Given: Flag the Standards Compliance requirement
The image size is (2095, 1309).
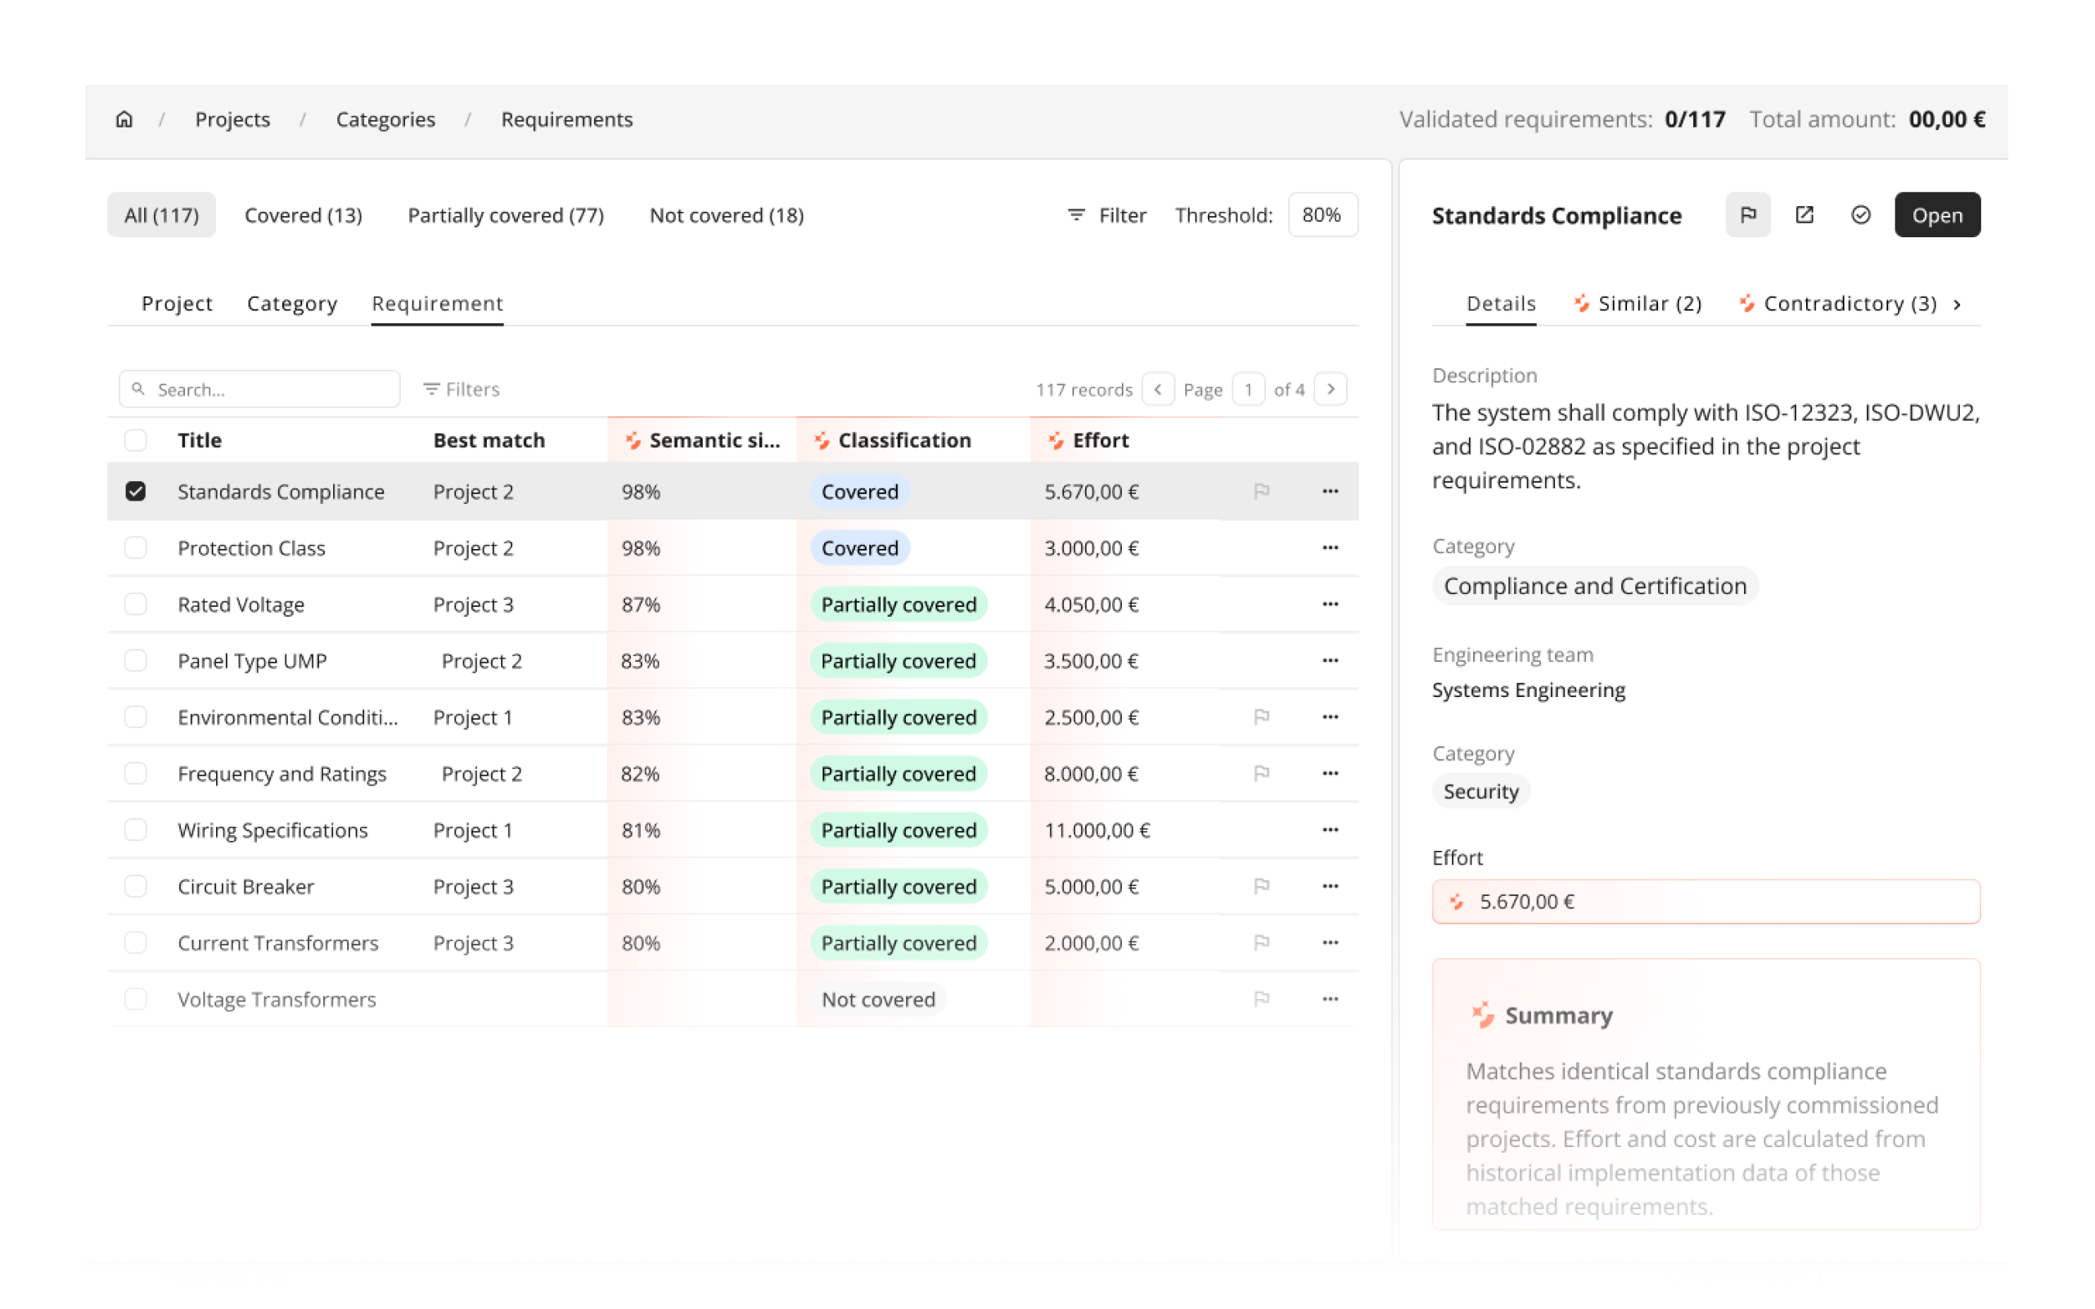Looking at the screenshot, I should point(1748,214).
